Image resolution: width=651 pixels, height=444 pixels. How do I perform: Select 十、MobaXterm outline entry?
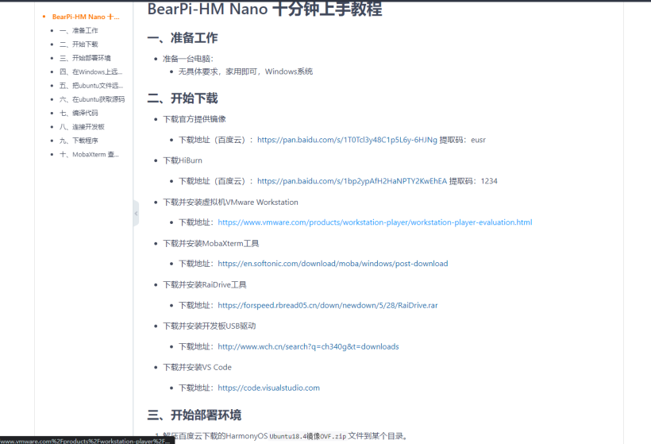tap(89, 154)
